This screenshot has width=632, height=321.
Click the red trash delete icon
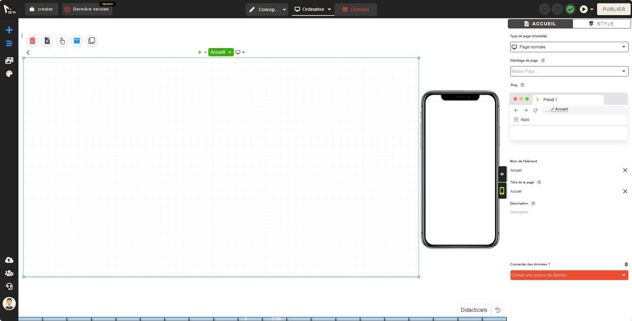coord(32,41)
